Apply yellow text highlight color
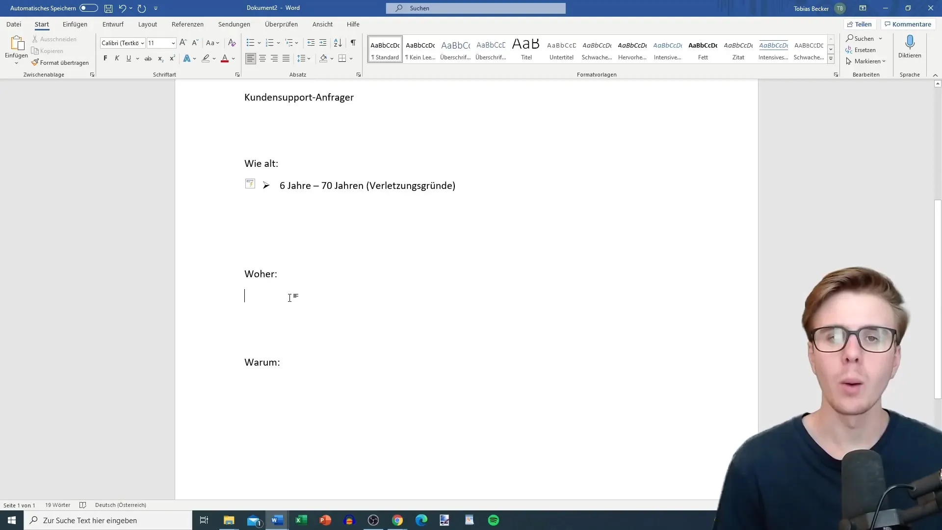Screen dimensions: 942x530 tap(206, 58)
